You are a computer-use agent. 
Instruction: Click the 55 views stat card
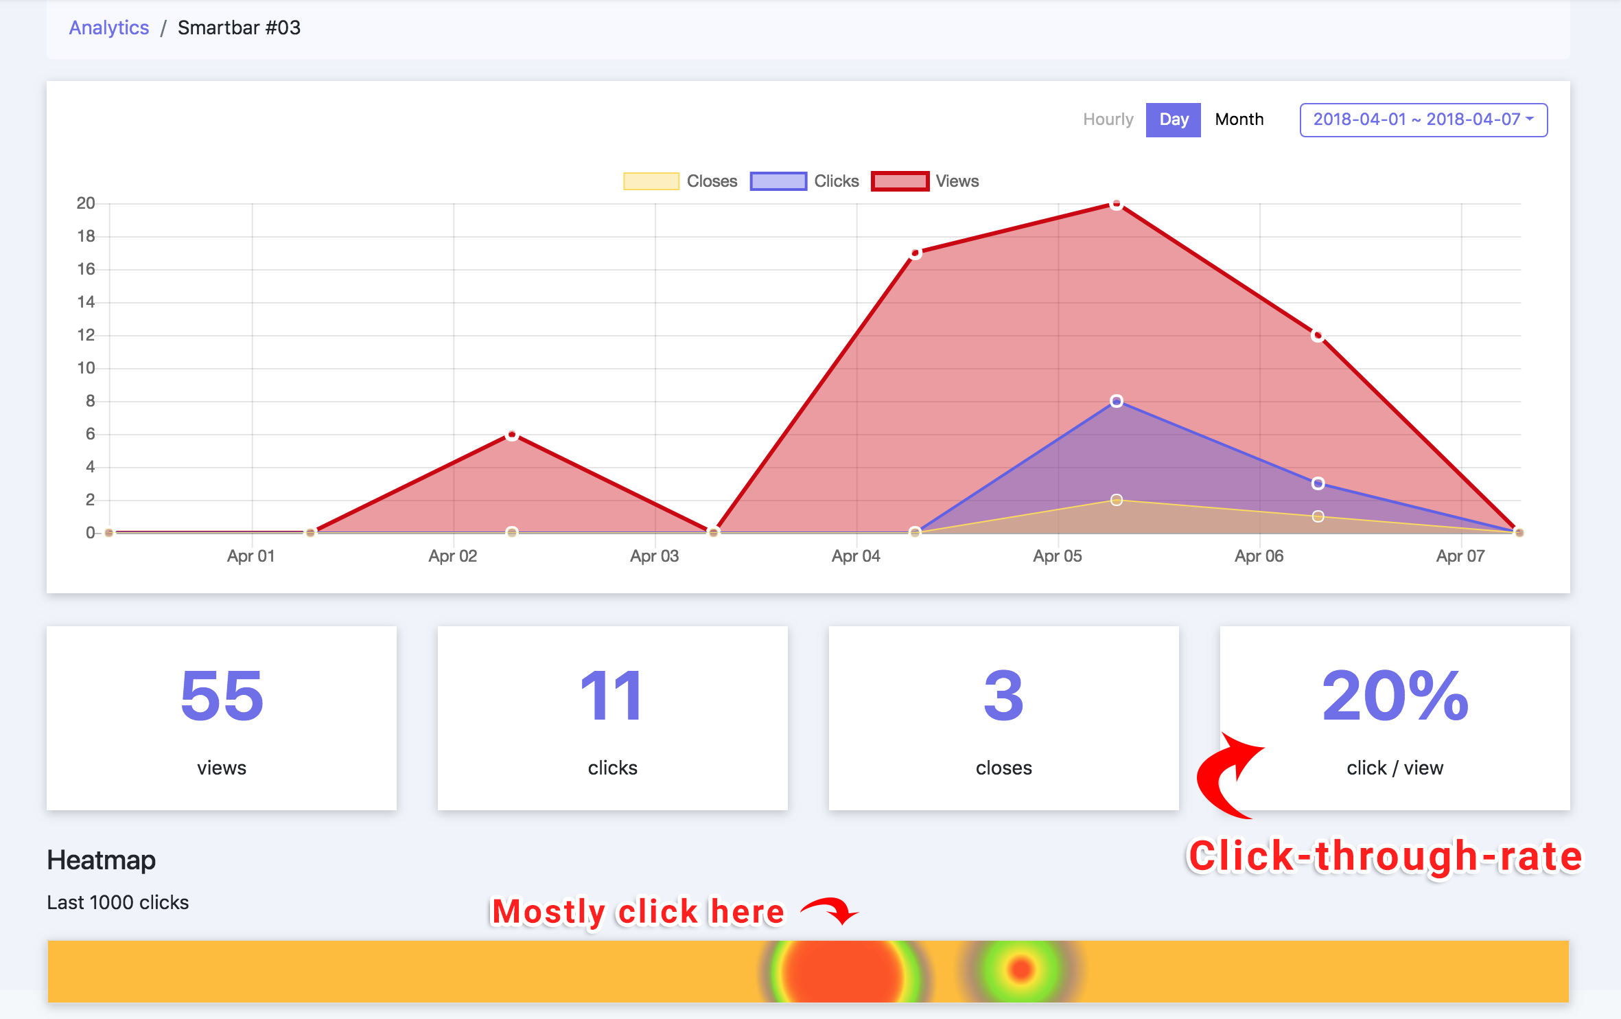click(222, 718)
